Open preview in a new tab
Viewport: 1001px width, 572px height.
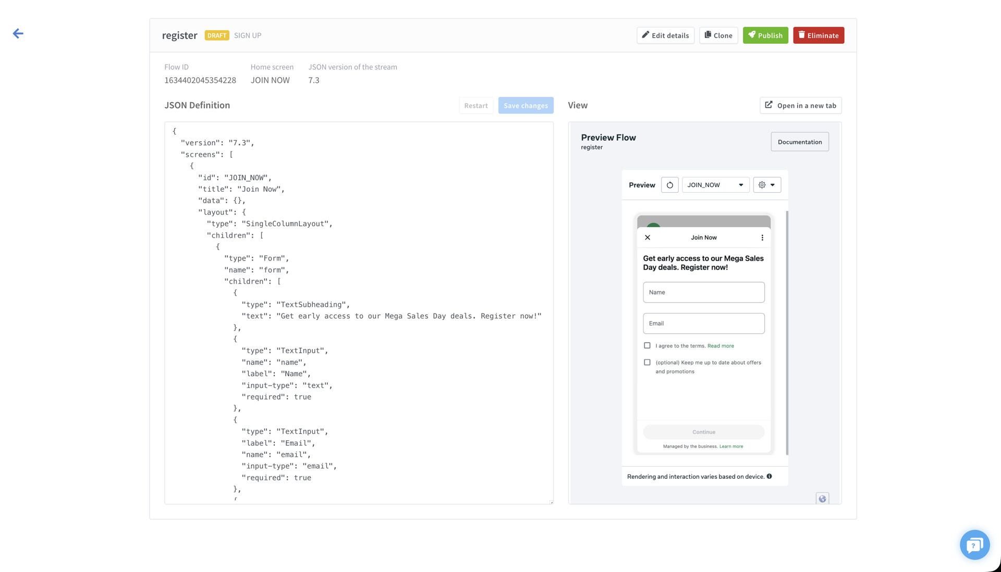pos(801,105)
